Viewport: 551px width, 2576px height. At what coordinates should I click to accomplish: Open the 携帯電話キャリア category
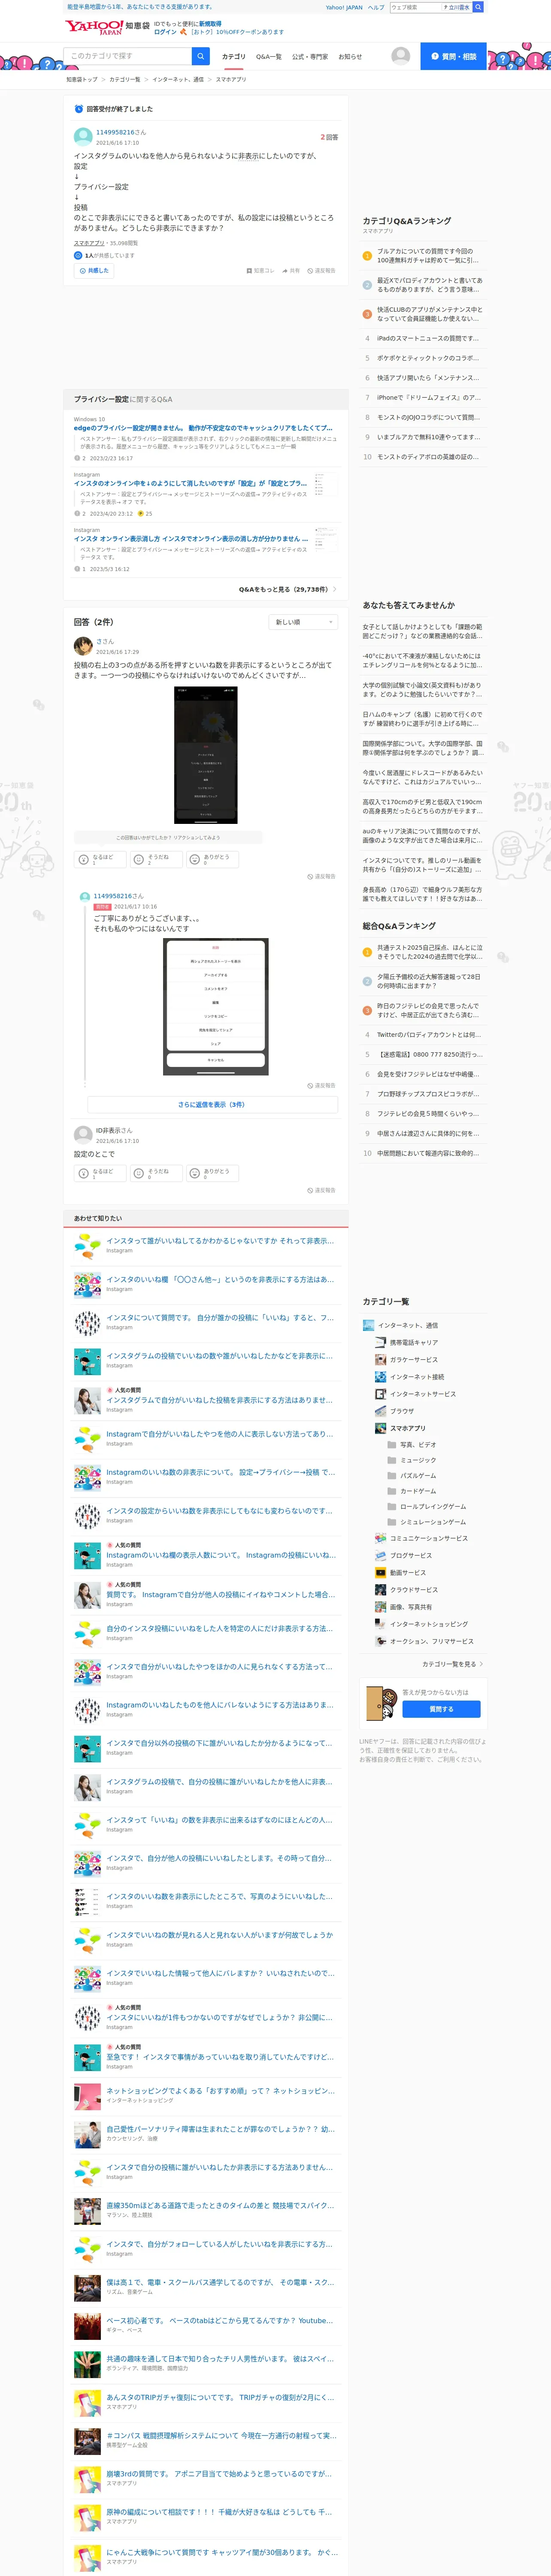pyautogui.click(x=406, y=1342)
